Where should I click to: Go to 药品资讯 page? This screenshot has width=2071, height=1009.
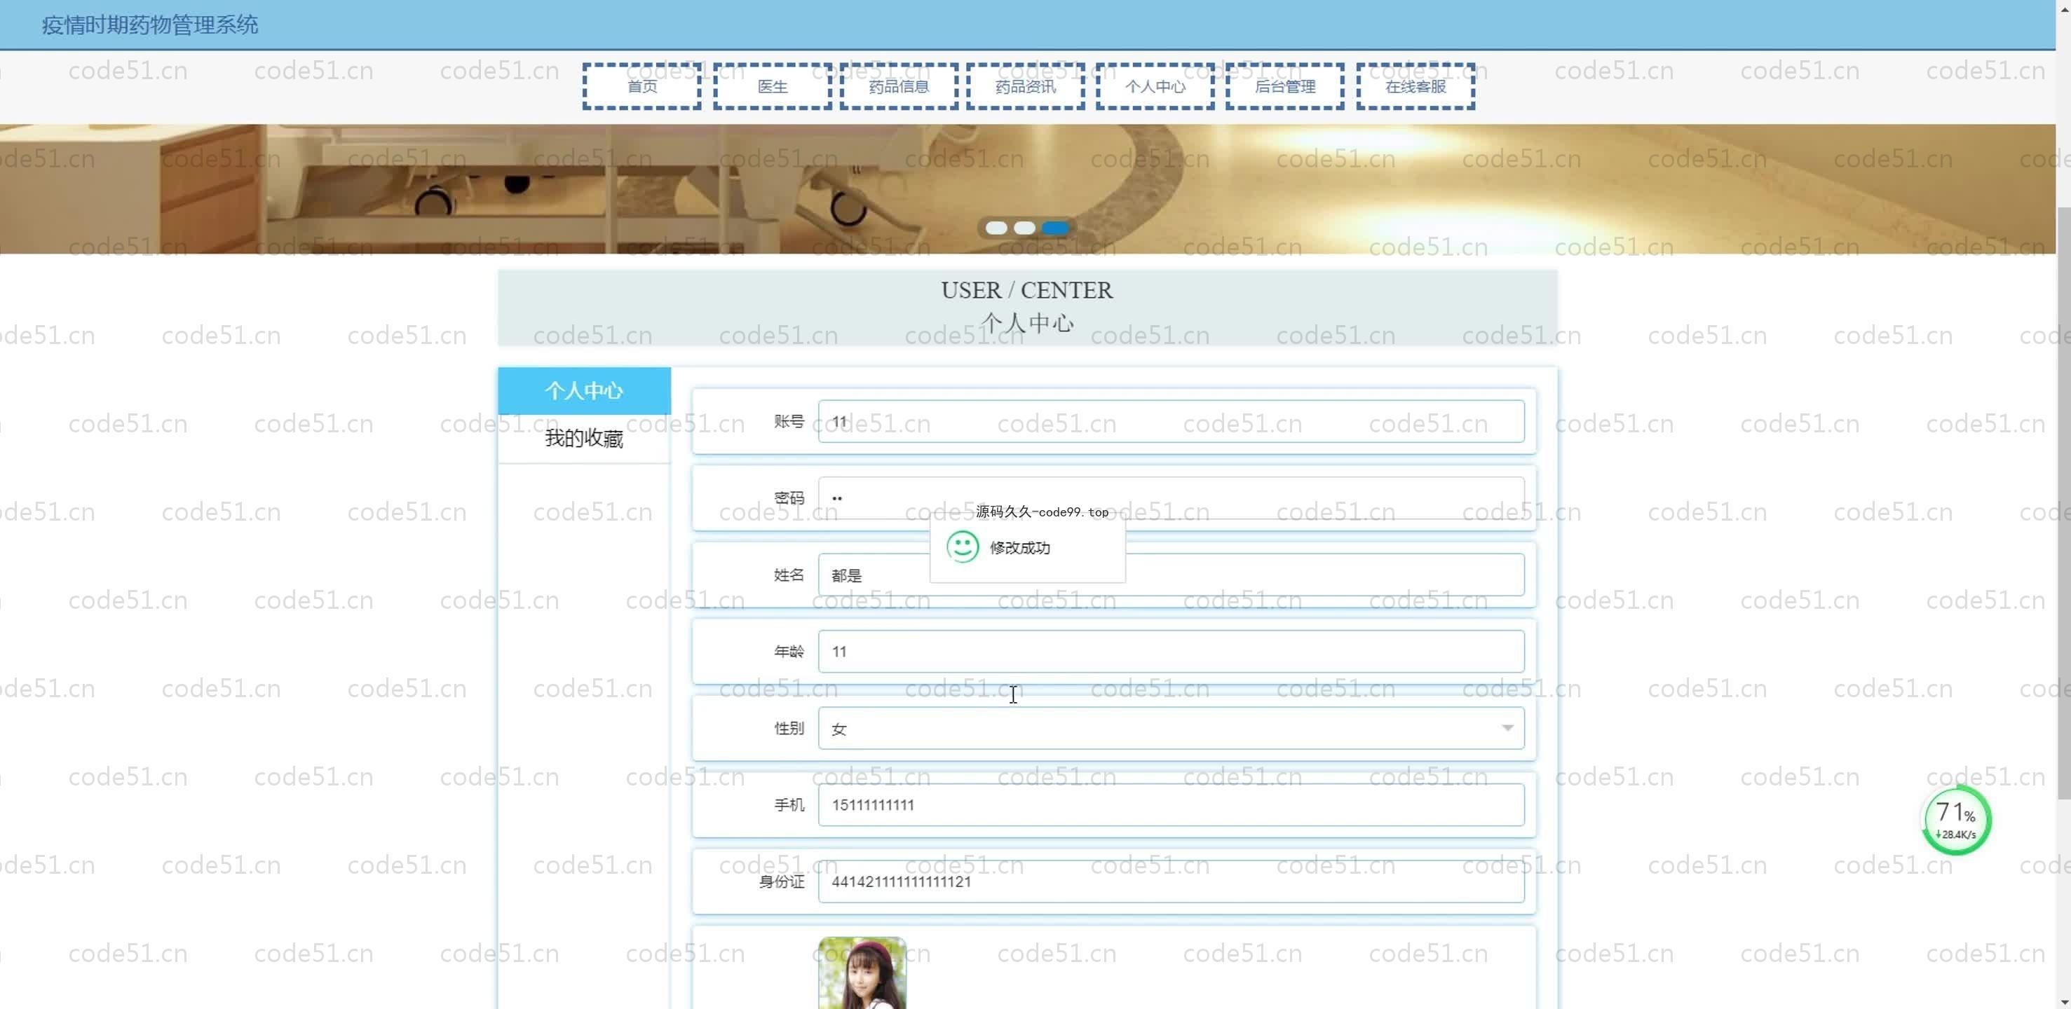(x=1025, y=86)
